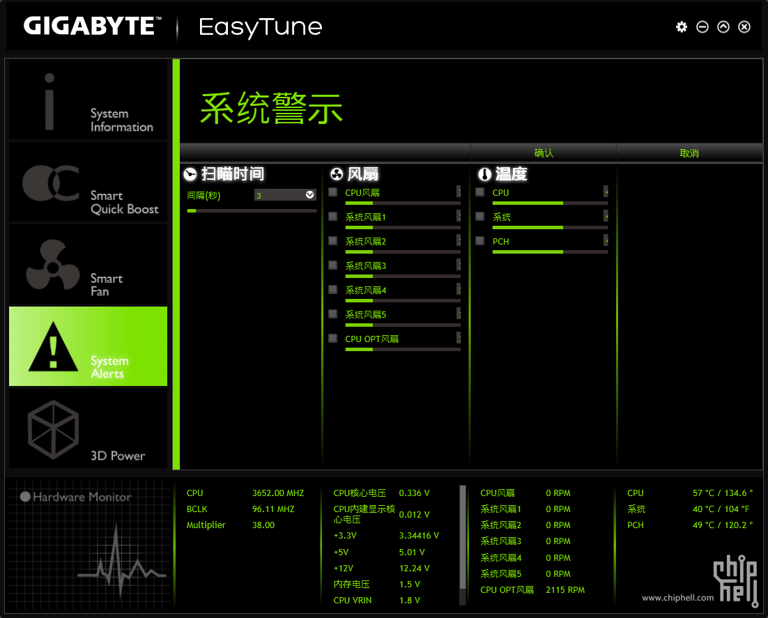
Task: Adjust the CPU OPT风扇 threshold slider
Action: (403, 349)
